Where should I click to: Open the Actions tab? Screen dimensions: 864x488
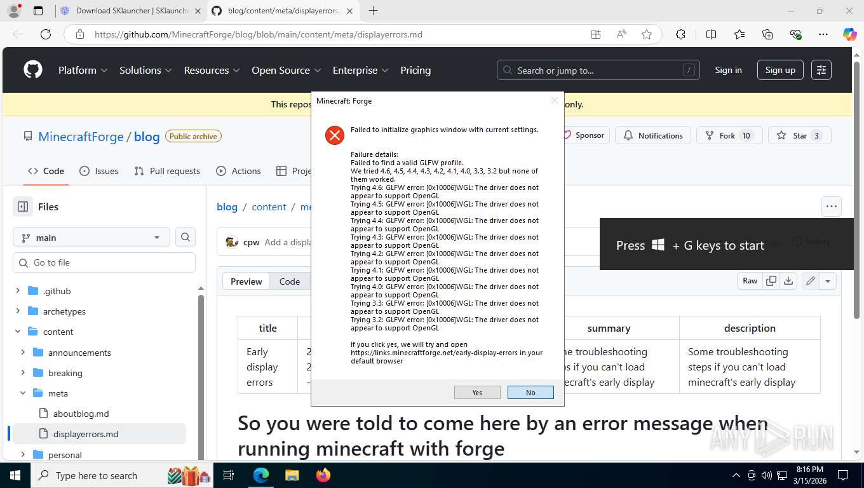point(238,171)
